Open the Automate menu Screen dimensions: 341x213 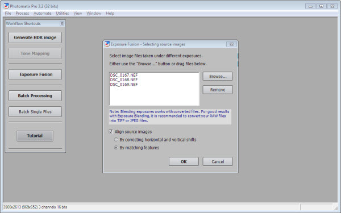(x=43, y=13)
